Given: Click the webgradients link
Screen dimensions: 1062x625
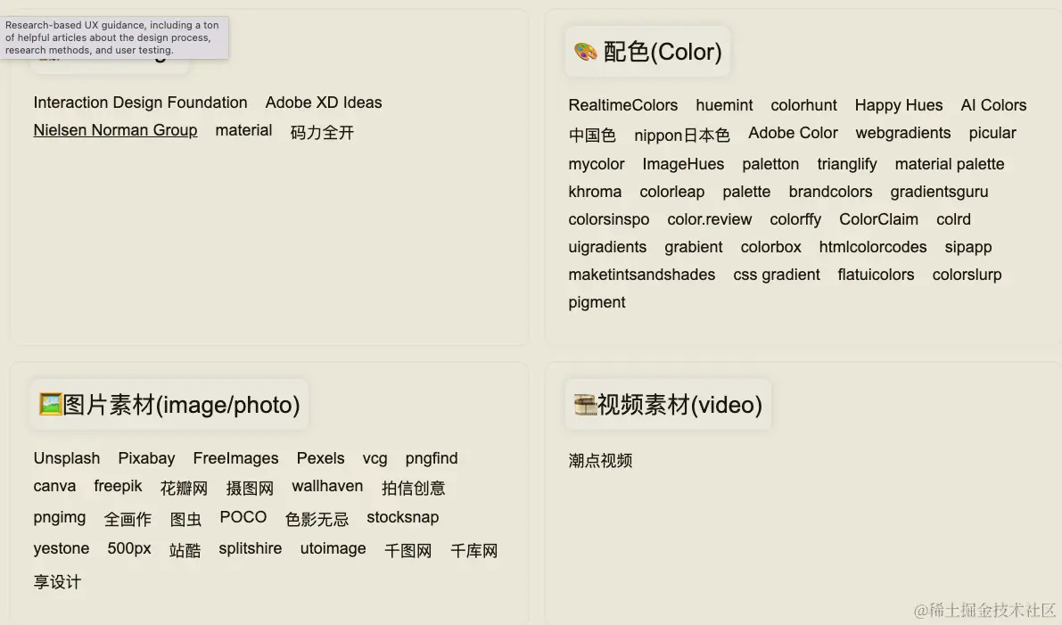Looking at the screenshot, I should tap(902, 133).
